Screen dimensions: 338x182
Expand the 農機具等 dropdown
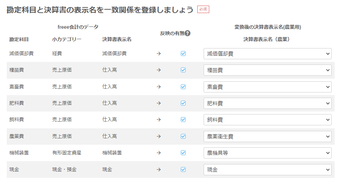(268, 153)
